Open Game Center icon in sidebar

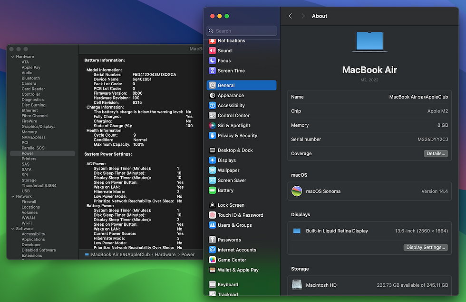pos(212,260)
